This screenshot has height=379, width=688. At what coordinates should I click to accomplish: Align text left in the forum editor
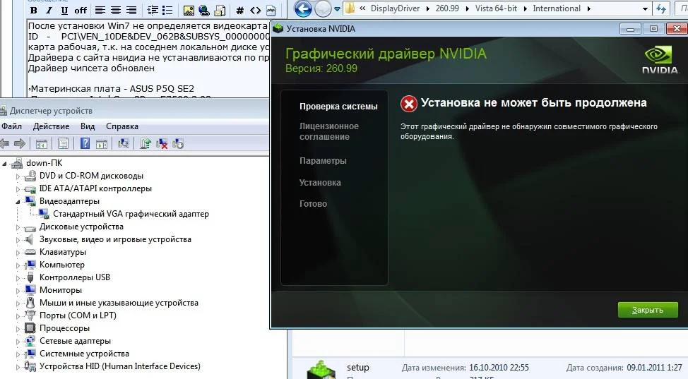coord(100,10)
